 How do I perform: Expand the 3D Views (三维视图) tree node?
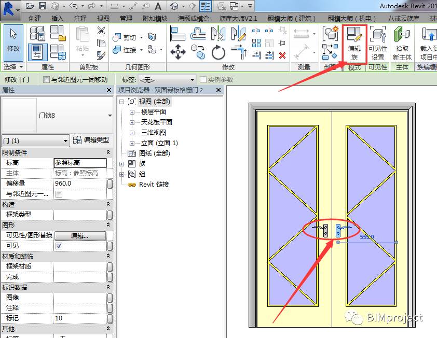coord(132,133)
